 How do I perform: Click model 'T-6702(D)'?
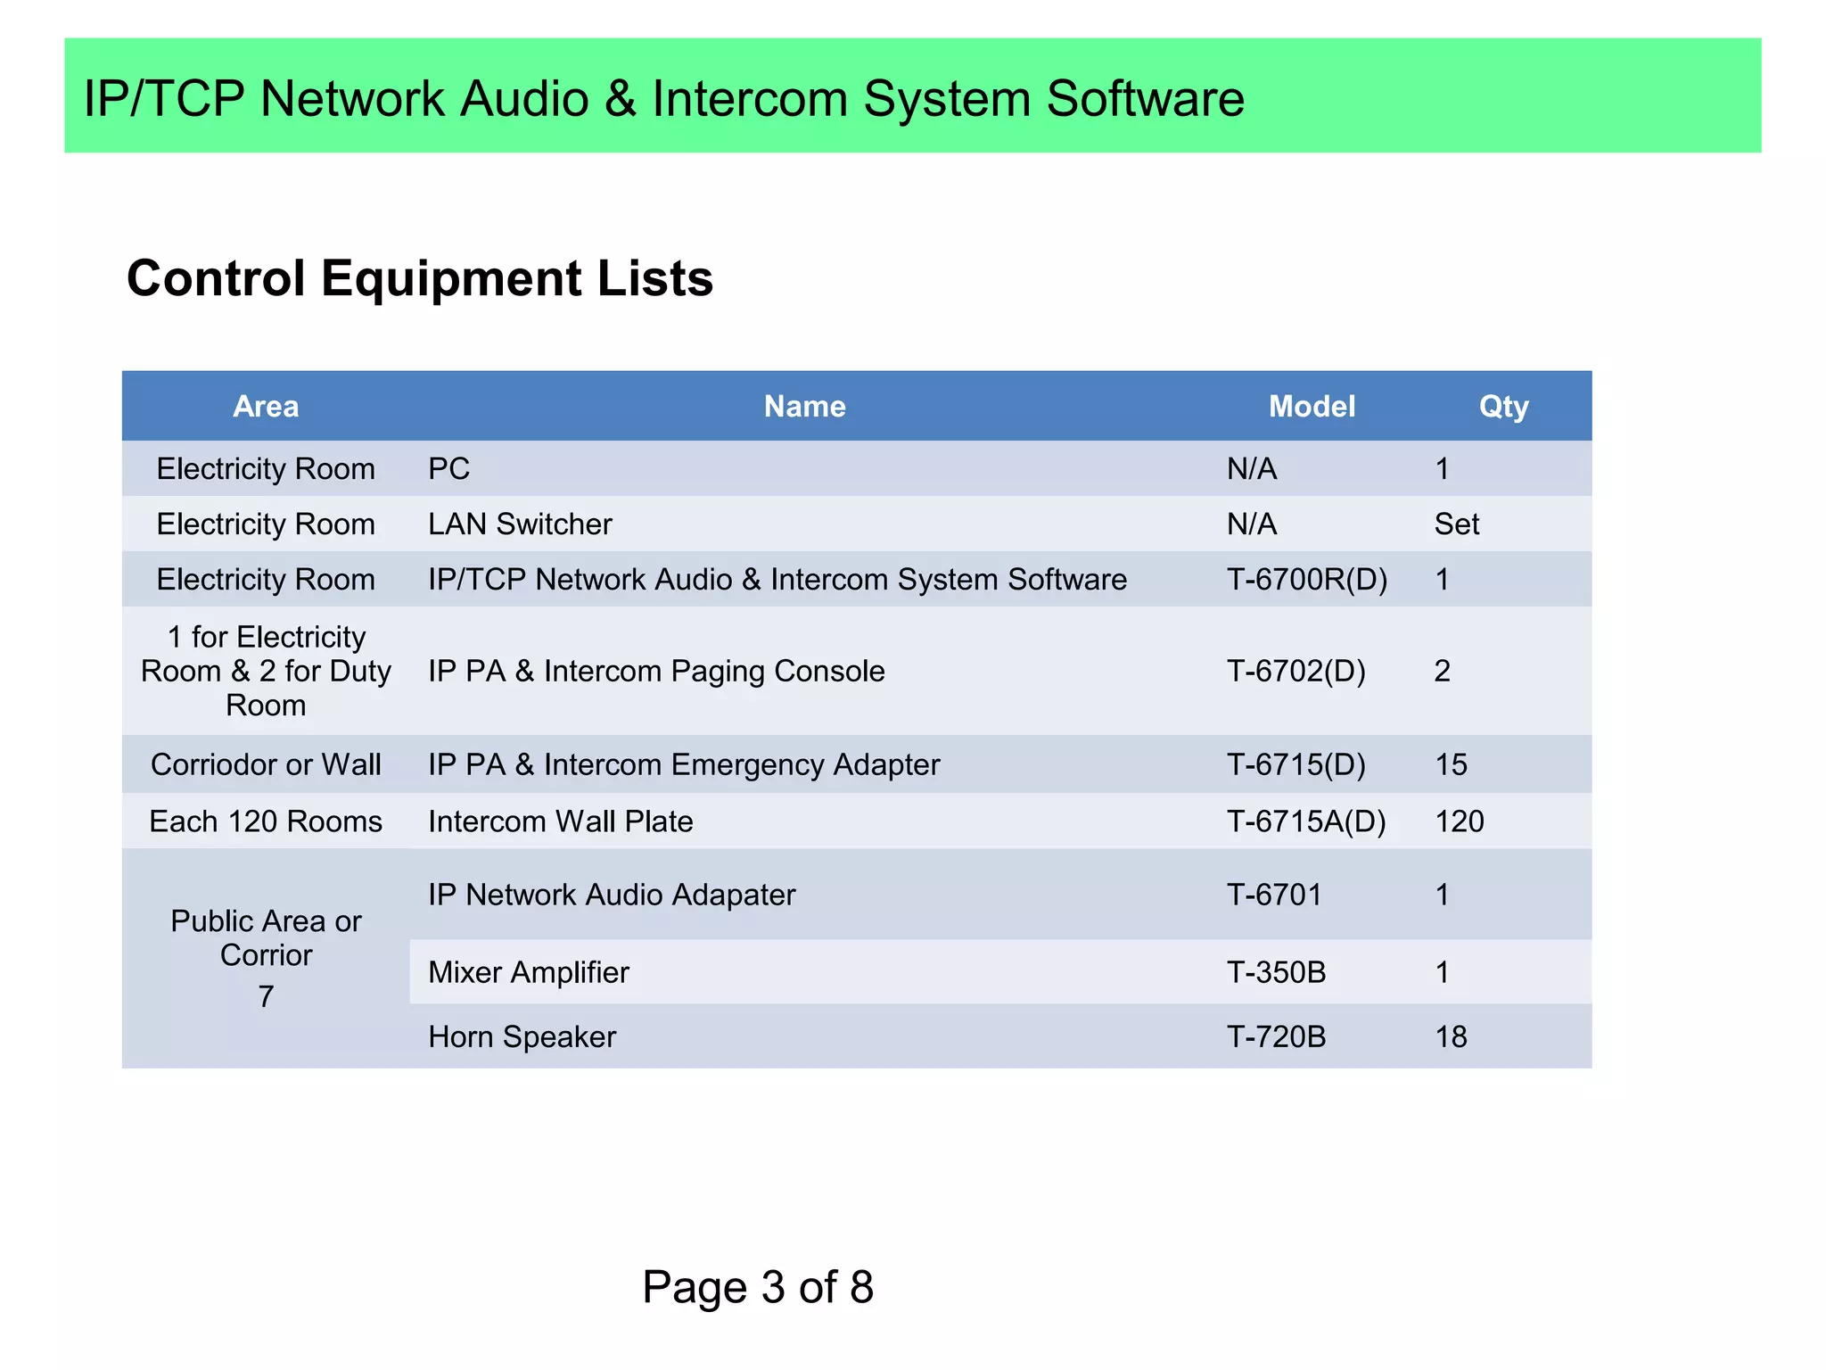[1296, 671]
